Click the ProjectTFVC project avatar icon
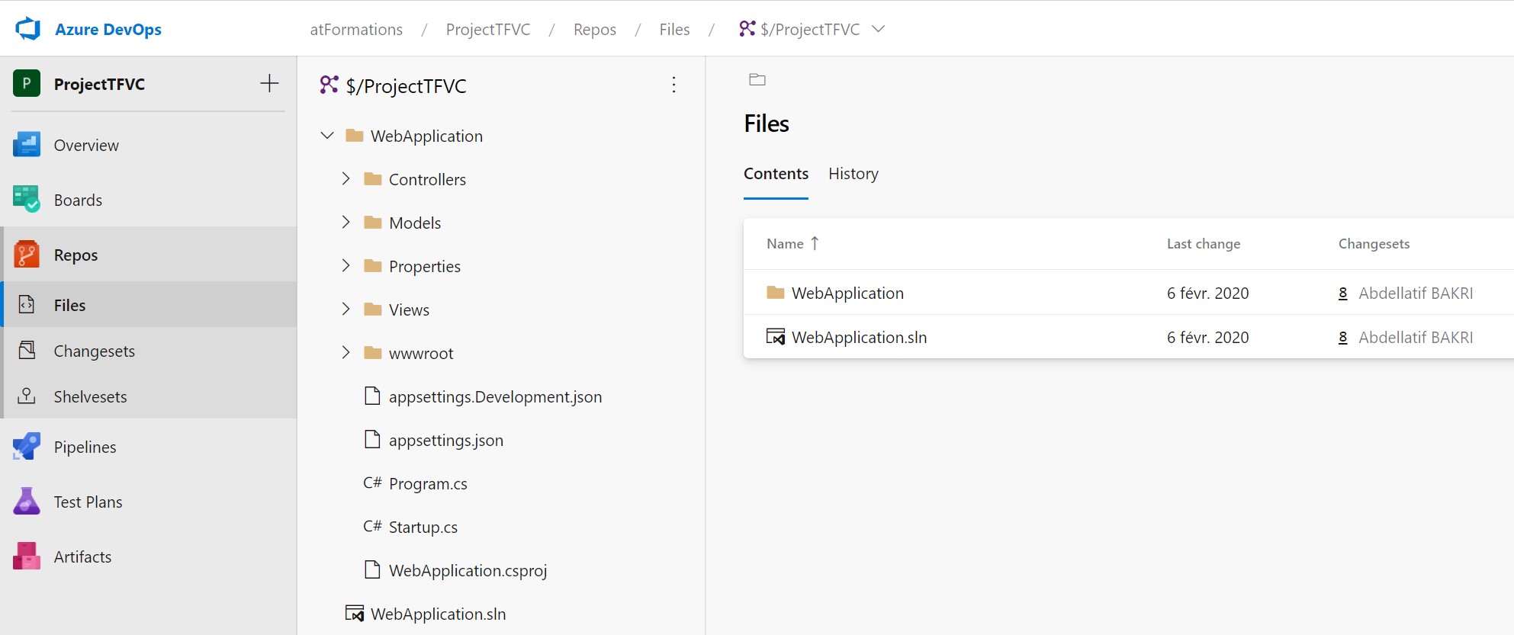This screenshot has width=1514, height=635. pos(27,83)
